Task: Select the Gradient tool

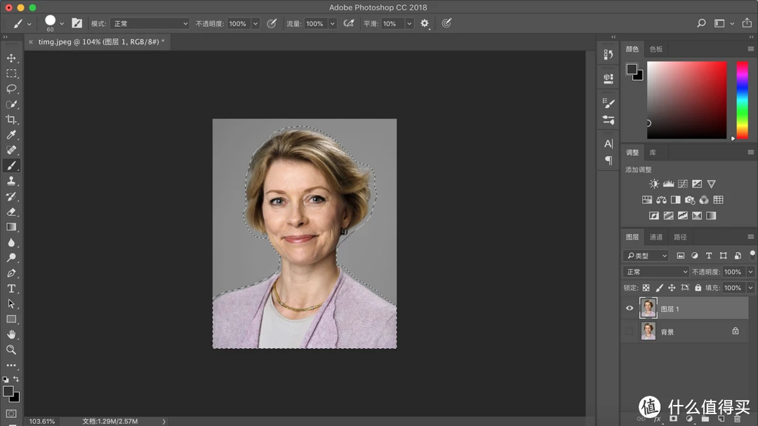Action: click(11, 227)
